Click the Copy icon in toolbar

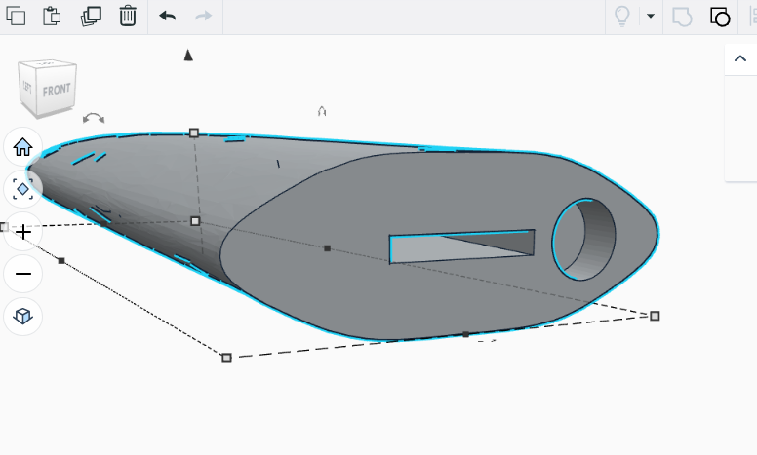(x=16, y=16)
